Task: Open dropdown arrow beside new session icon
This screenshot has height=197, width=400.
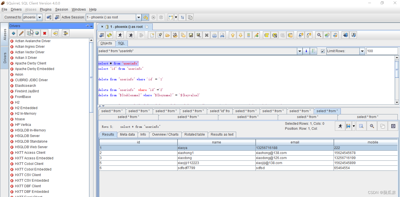Action: pyautogui.click(x=176, y=17)
